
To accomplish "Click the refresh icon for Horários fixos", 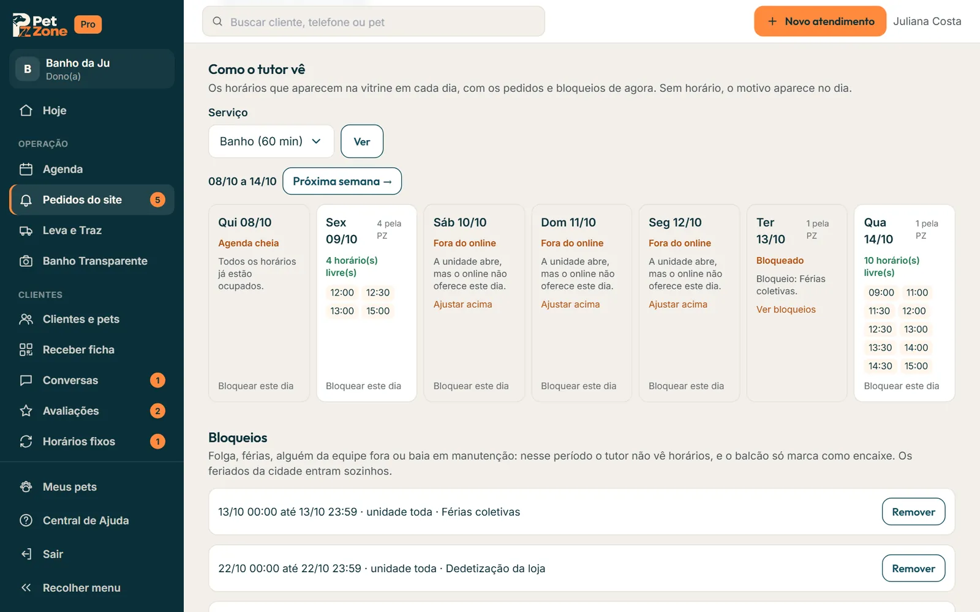I will (26, 442).
